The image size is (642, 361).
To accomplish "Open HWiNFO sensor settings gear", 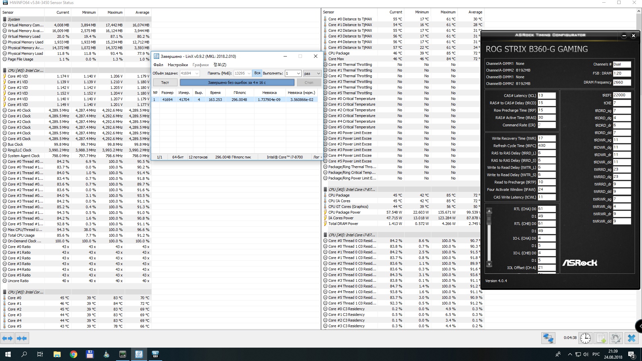I will click(616, 338).
